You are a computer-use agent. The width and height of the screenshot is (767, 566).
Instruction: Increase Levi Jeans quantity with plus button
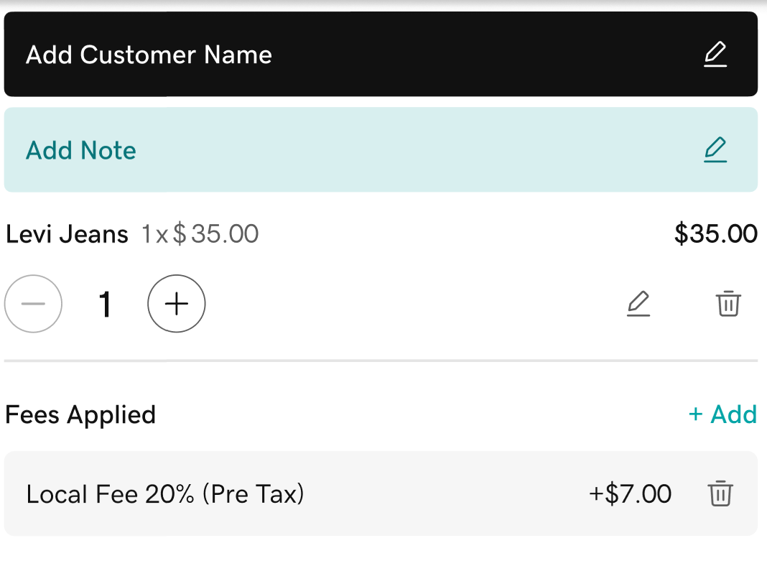pyautogui.click(x=177, y=304)
